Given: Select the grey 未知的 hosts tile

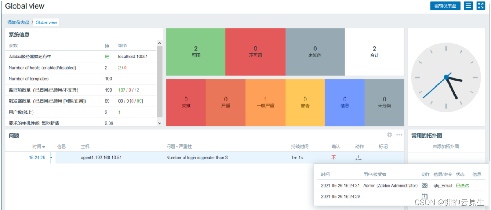Looking at the screenshot, I should (315, 52).
